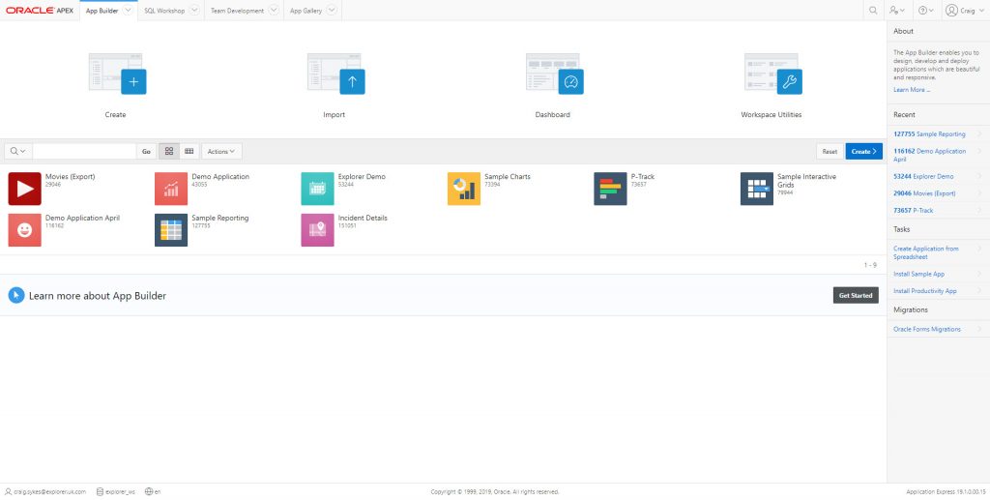
Task: Click Install Sample App task
Action: click(918, 274)
